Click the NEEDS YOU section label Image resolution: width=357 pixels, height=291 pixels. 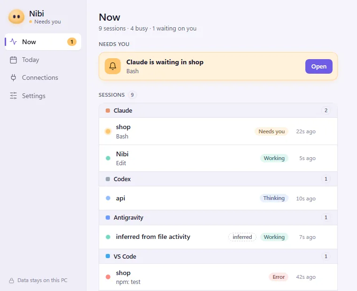114,44
